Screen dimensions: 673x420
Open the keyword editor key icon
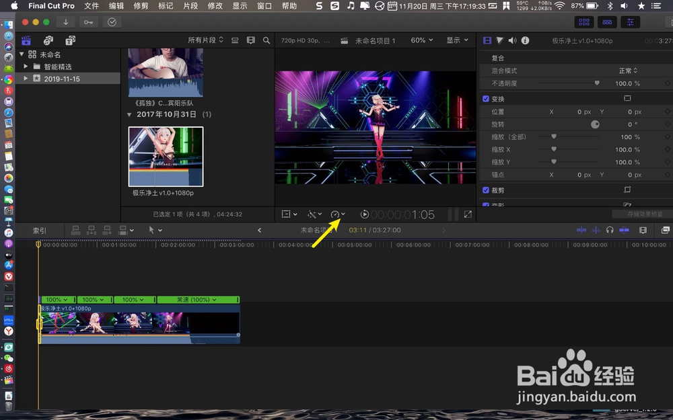click(x=88, y=22)
